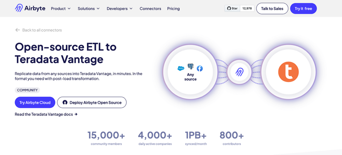Open the Connectors nav item
342x155 pixels.
pyautogui.click(x=150, y=9)
